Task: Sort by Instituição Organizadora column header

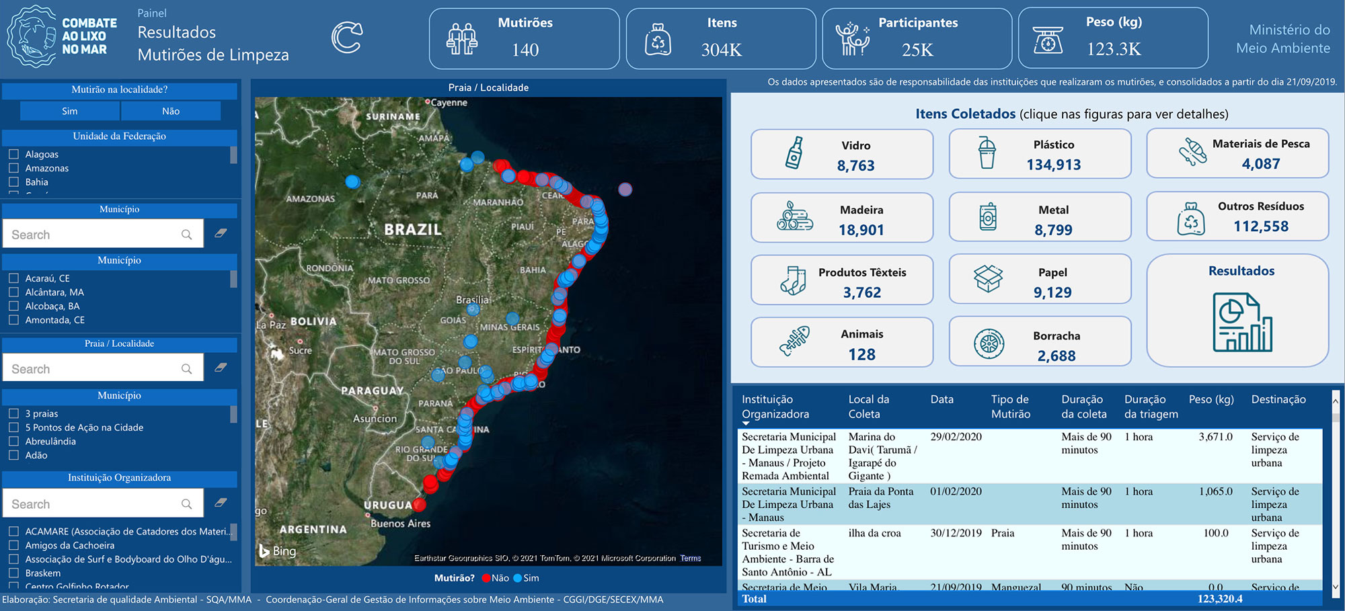Action: click(775, 407)
